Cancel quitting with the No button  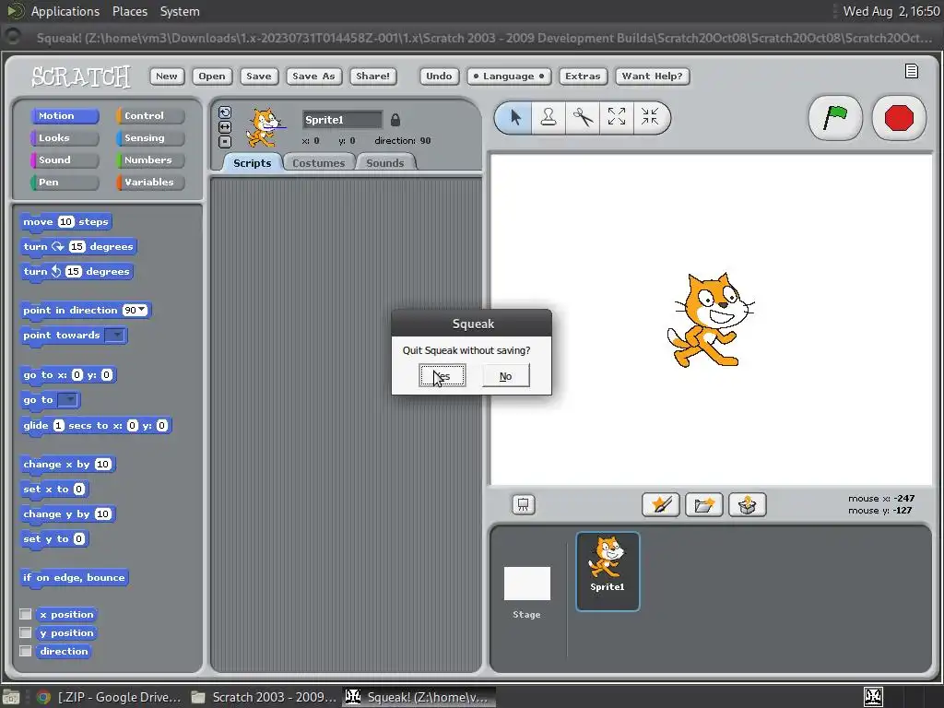(506, 376)
